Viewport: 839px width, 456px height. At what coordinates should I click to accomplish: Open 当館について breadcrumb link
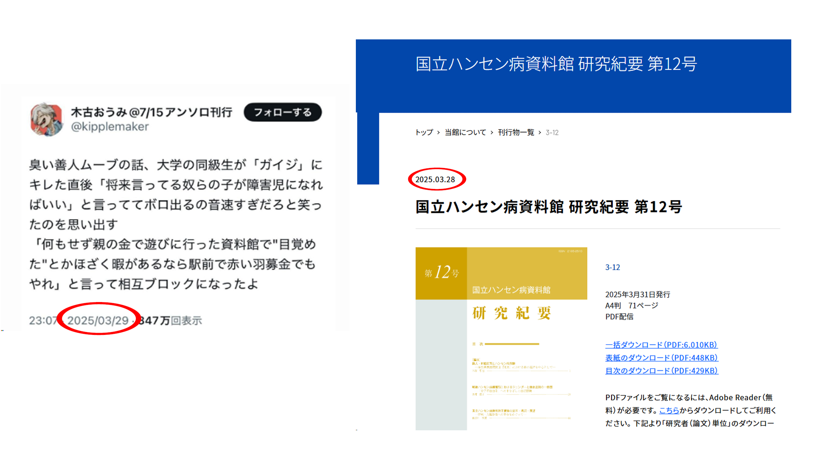click(x=465, y=133)
